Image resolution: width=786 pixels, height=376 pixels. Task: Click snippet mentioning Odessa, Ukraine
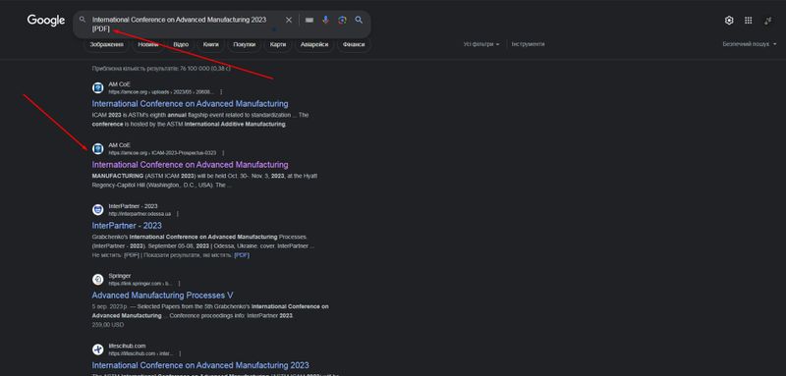tap(203, 242)
